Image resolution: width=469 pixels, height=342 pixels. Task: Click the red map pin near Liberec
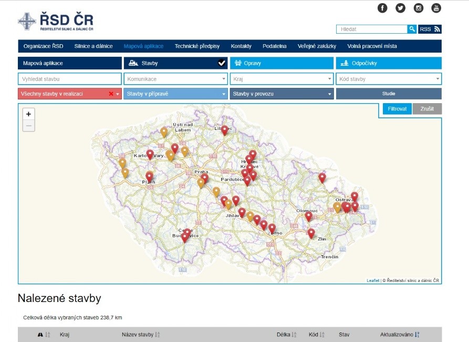225,129
